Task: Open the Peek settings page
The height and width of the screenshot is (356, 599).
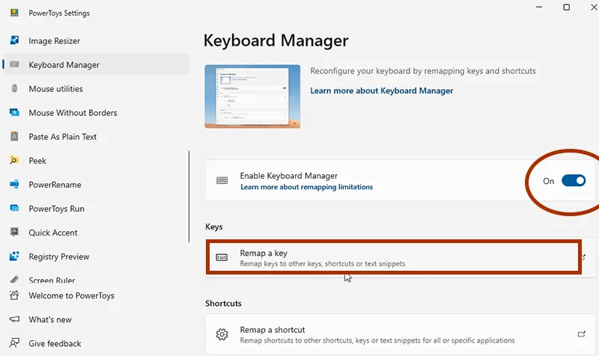Action: coord(96,161)
